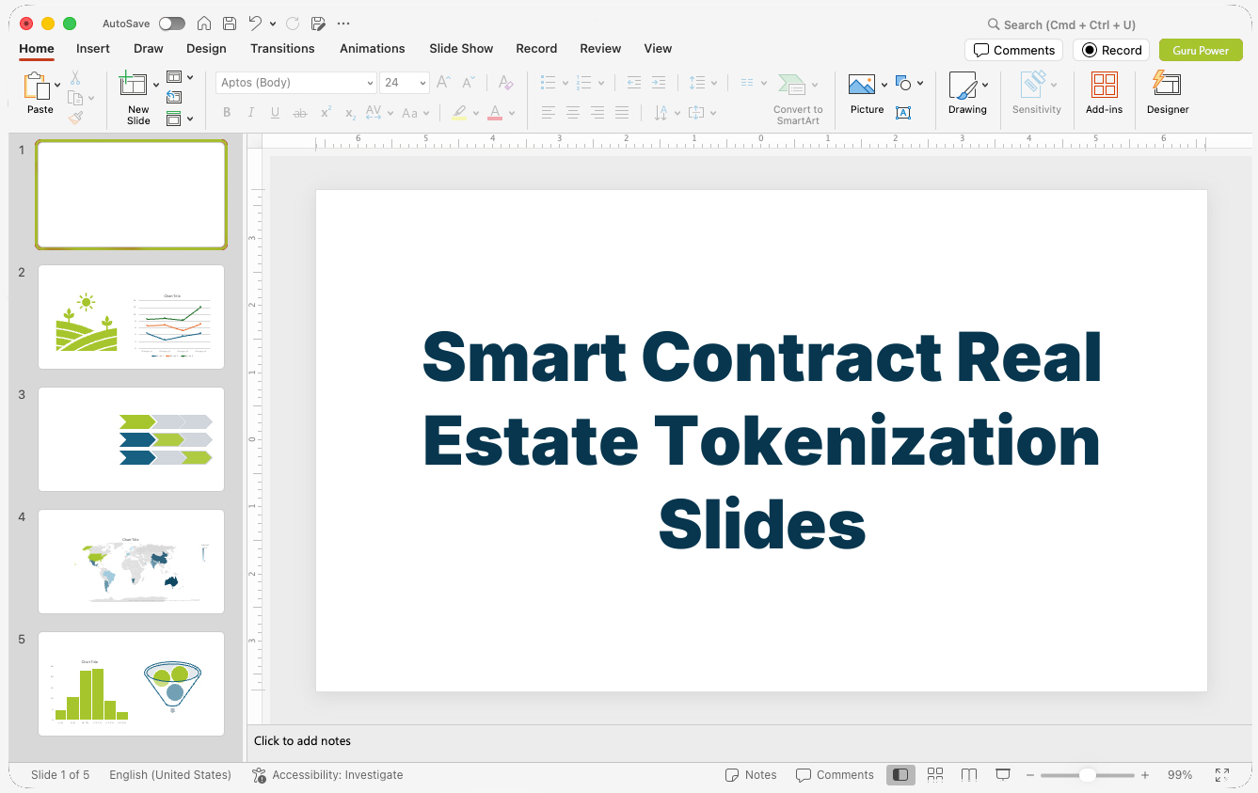The image size is (1258, 793).
Task: Click the New Slide icon
Action: 134,85
